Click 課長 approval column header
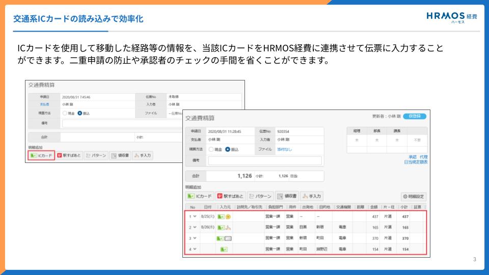Image resolution: width=489 pixels, height=275 pixels. pyautogui.click(x=397, y=131)
